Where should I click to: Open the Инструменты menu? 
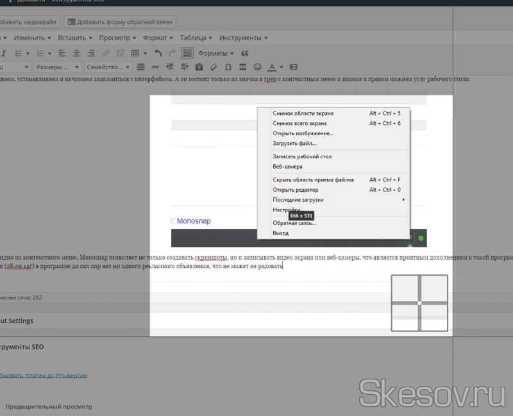pos(243,38)
